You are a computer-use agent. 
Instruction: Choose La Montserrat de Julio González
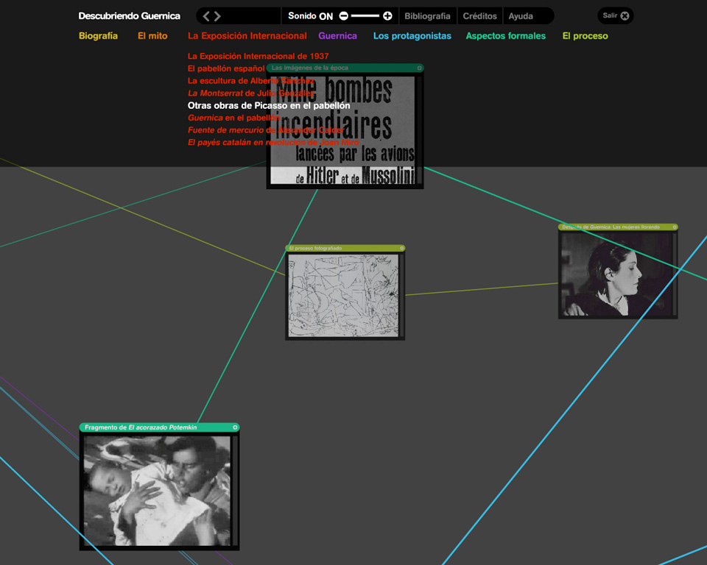tap(250, 93)
